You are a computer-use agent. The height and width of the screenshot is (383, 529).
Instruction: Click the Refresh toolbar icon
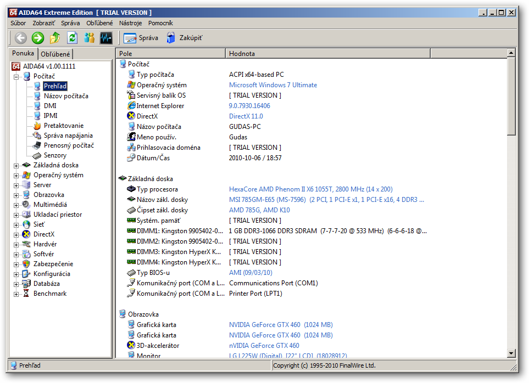click(x=72, y=38)
